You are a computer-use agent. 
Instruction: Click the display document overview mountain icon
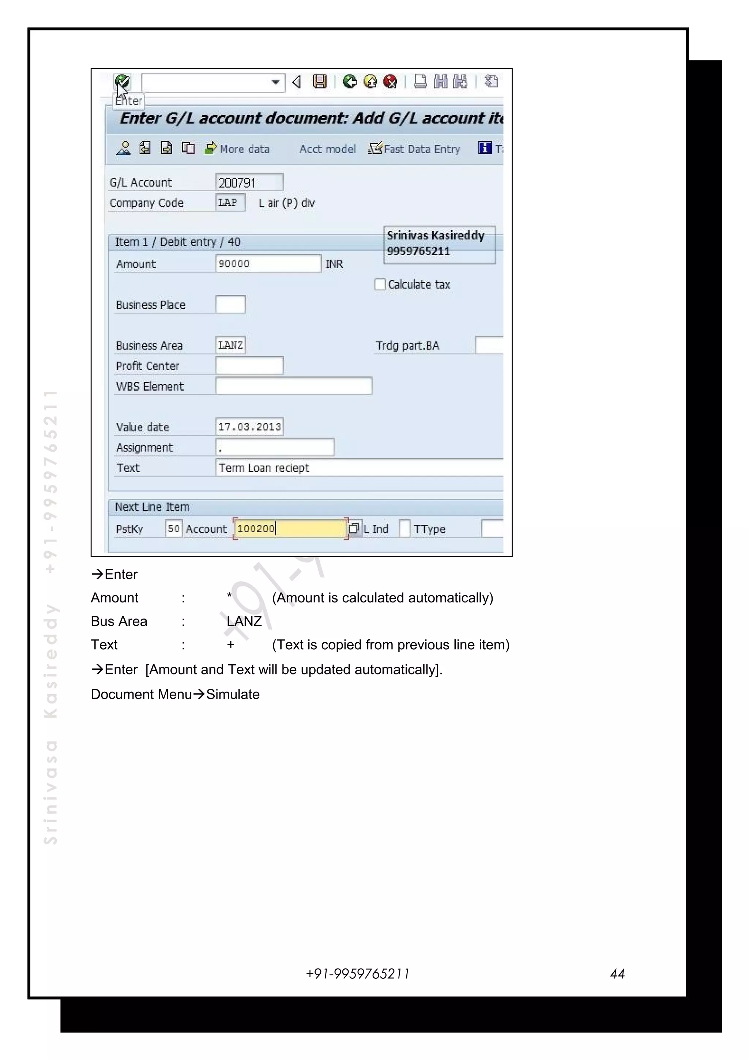(x=123, y=148)
